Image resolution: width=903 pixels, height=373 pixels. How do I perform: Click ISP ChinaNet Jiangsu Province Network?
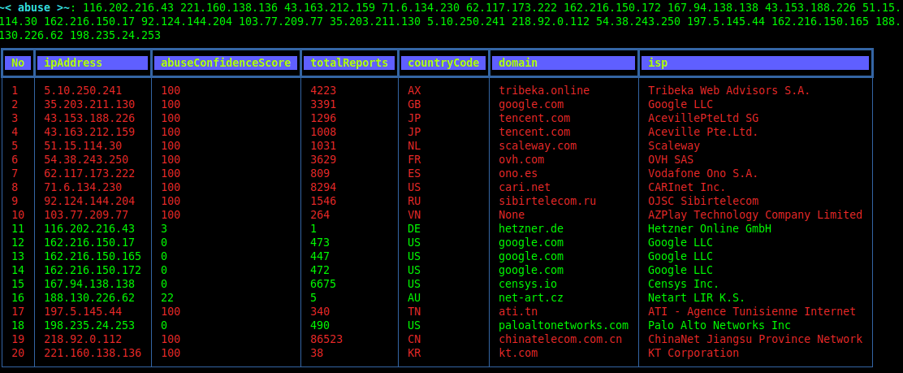[x=755, y=340]
